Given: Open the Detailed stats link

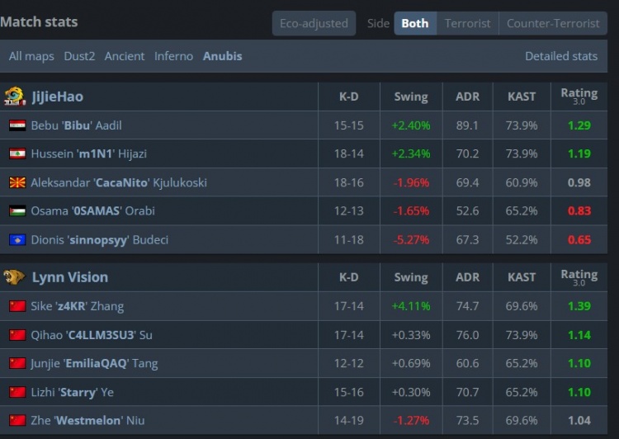Looking at the screenshot, I should point(561,56).
